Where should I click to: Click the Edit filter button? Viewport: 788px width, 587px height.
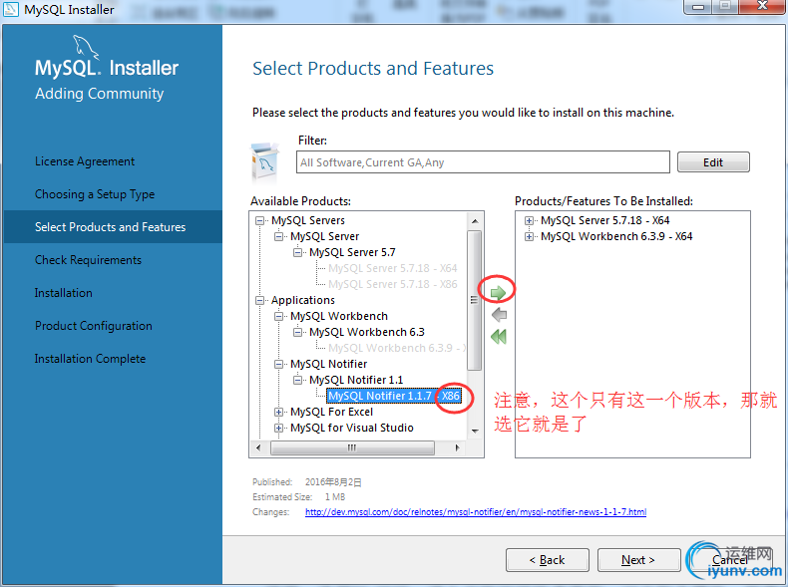pyautogui.click(x=713, y=162)
